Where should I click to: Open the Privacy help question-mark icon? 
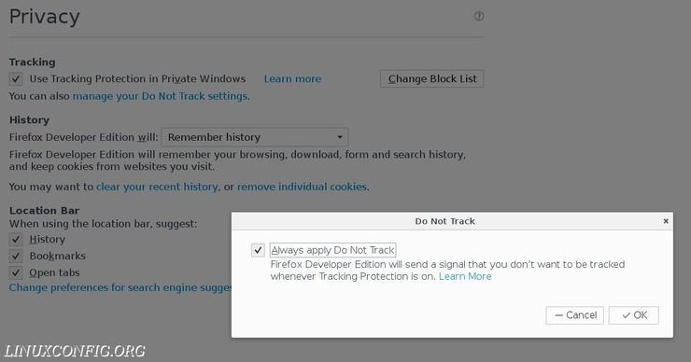pyautogui.click(x=479, y=16)
